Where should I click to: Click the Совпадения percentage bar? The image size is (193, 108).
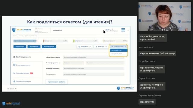[x=55, y=41]
